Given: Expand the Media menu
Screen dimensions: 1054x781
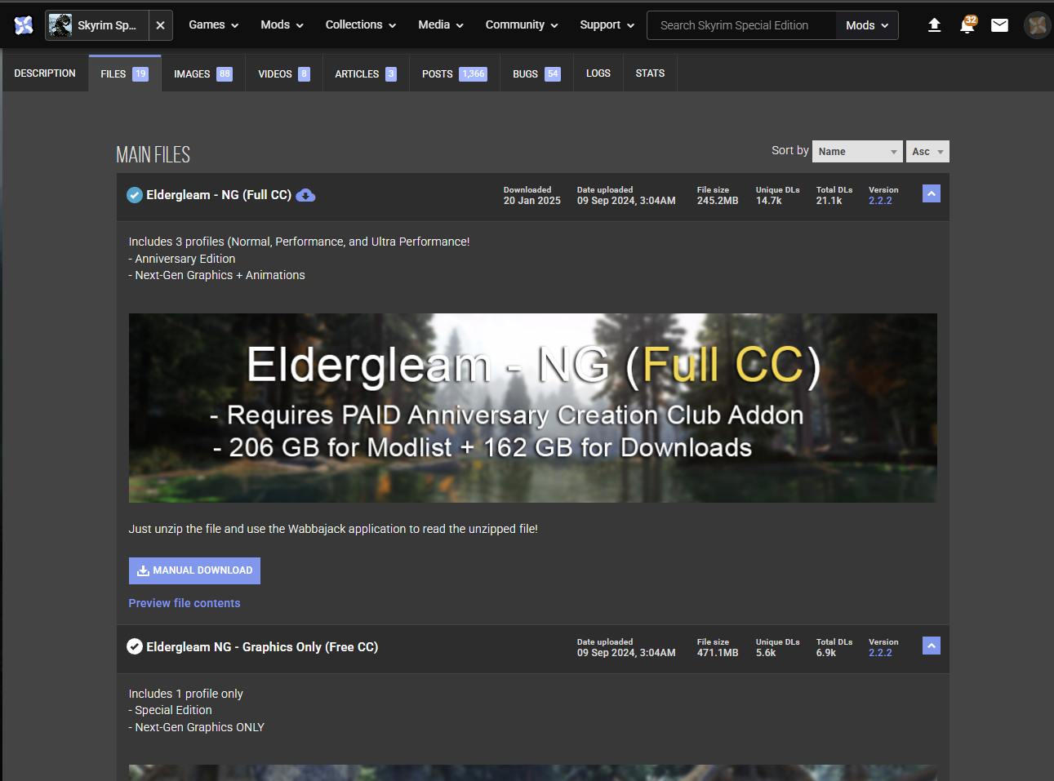Looking at the screenshot, I should 441,25.
